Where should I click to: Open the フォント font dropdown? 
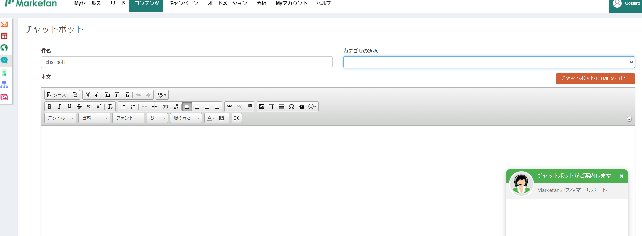pos(129,118)
